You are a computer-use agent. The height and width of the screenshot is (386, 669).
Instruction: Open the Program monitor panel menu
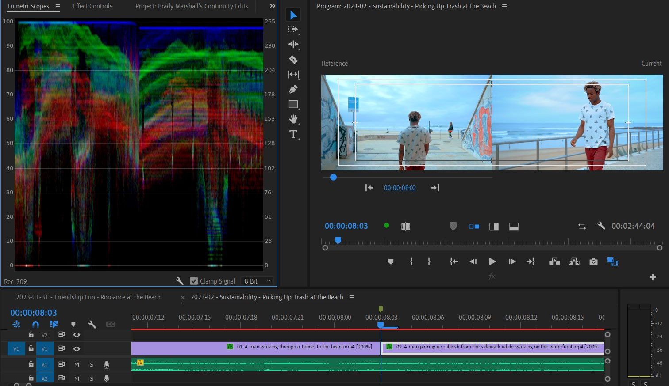click(504, 6)
